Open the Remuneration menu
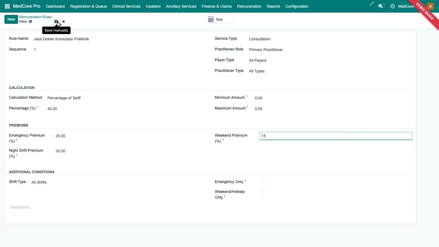439x247 pixels. [249, 6]
